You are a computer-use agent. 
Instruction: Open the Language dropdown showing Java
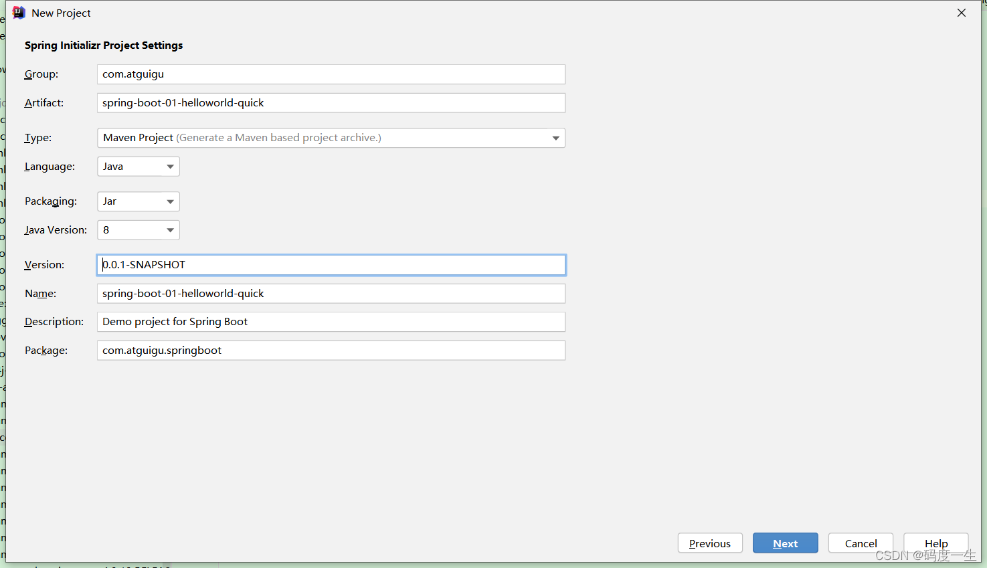pyautogui.click(x=139, y=167)
